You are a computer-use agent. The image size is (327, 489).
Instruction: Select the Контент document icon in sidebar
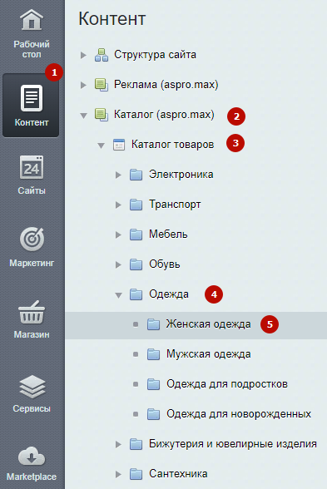32,98
